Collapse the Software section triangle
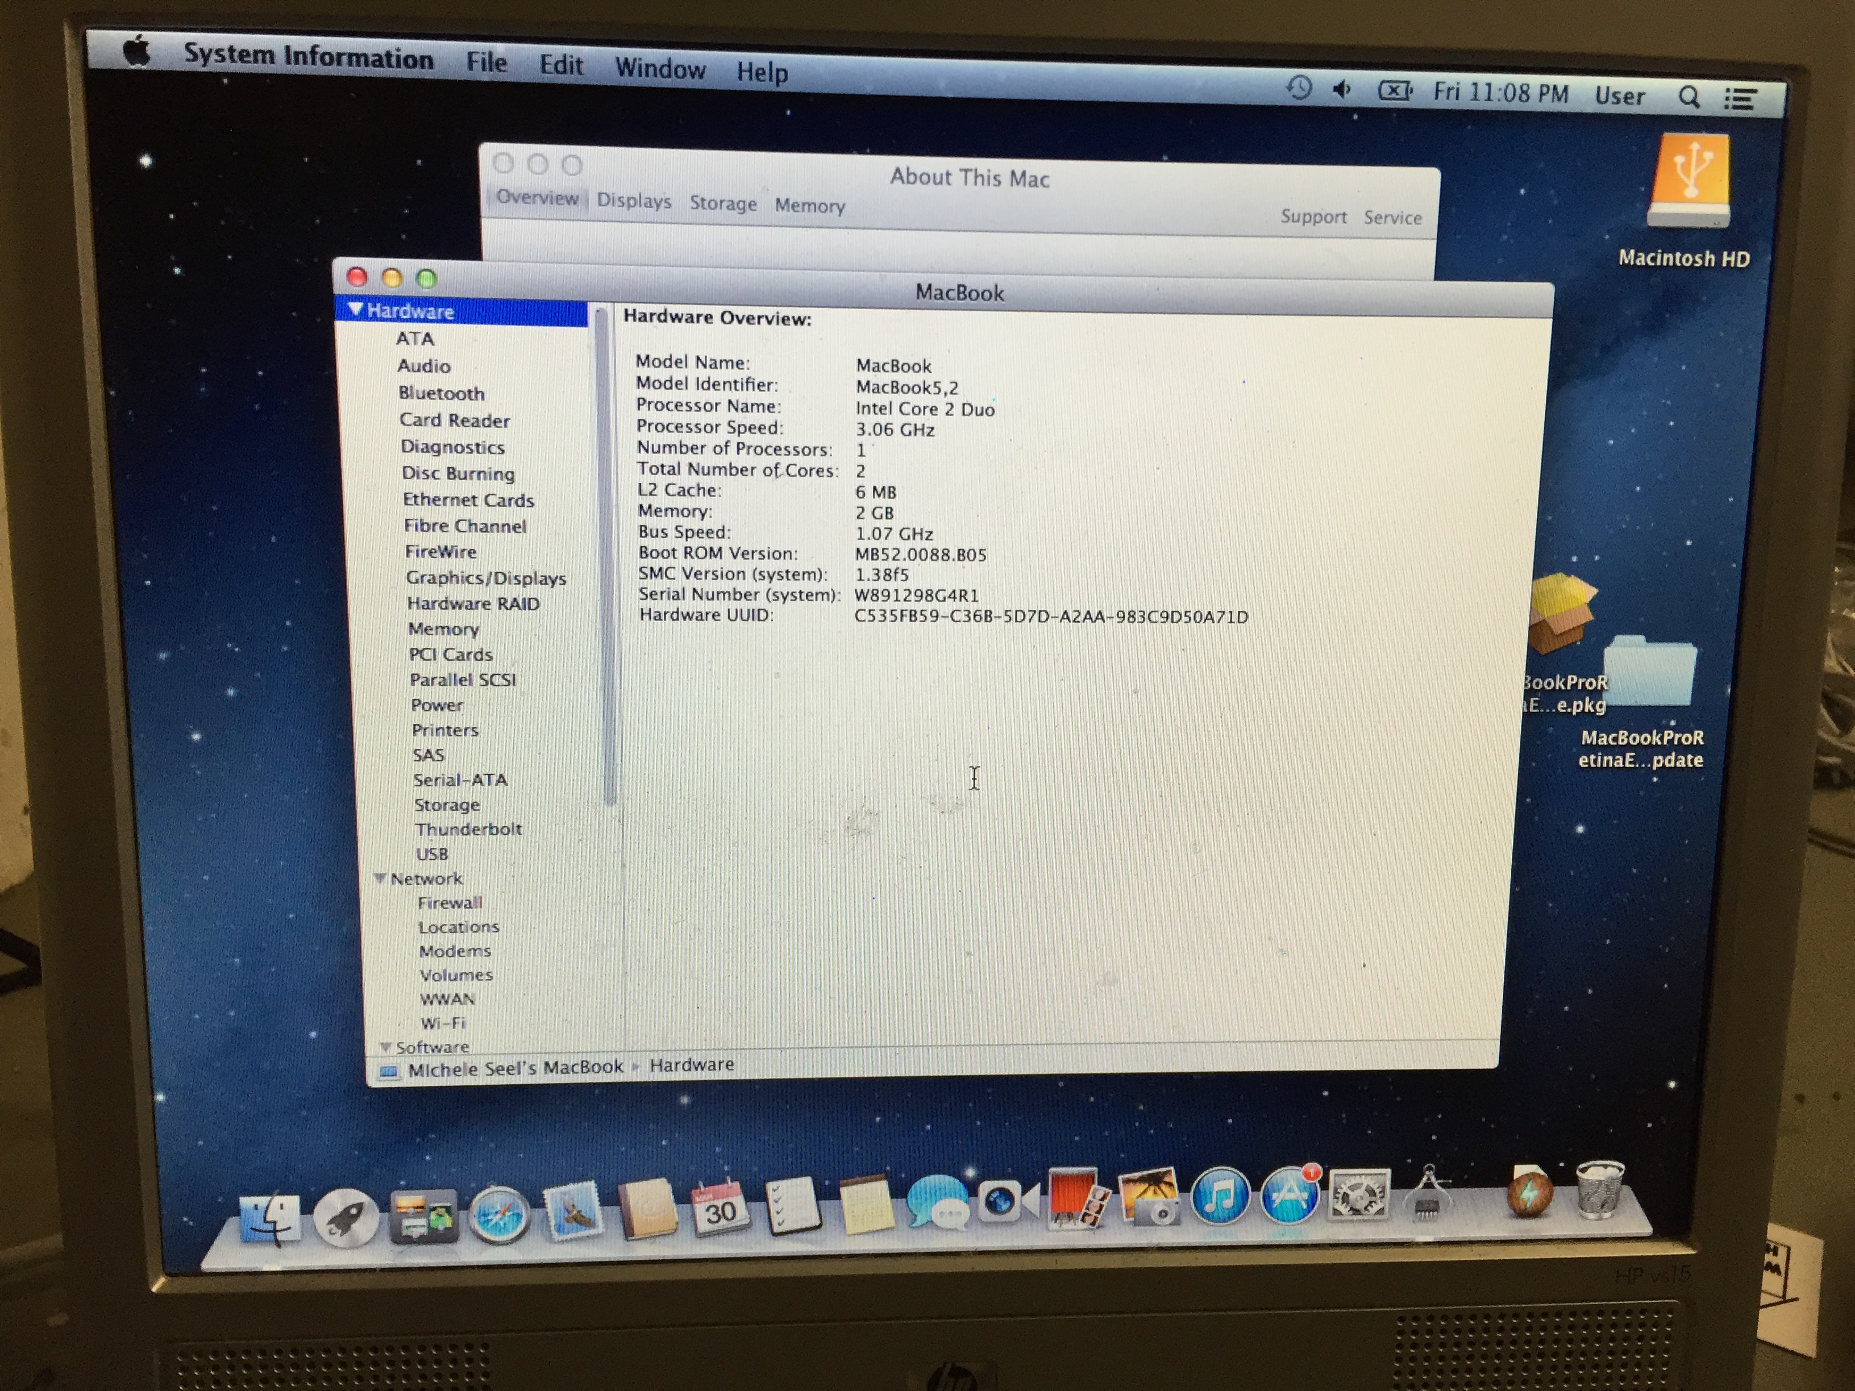 coord(385,1047)
